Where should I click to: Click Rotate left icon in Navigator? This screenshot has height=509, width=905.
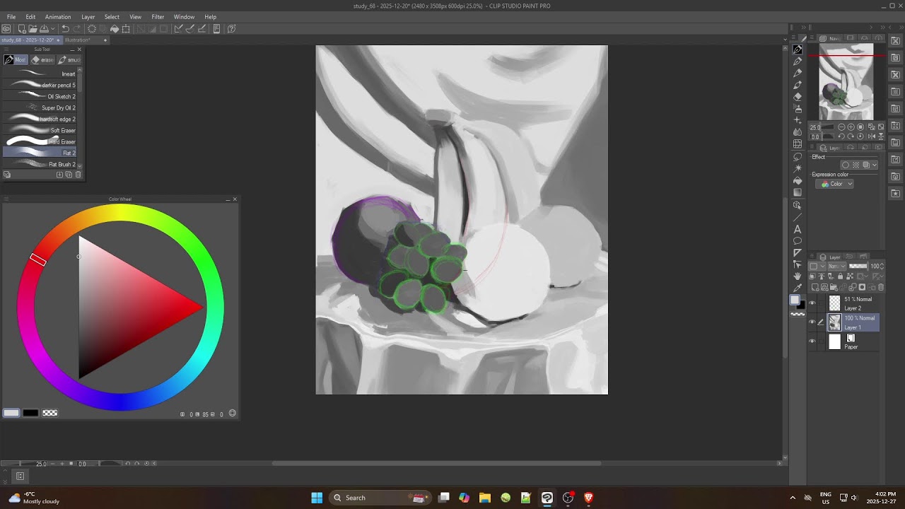click(x=841, y=136)
